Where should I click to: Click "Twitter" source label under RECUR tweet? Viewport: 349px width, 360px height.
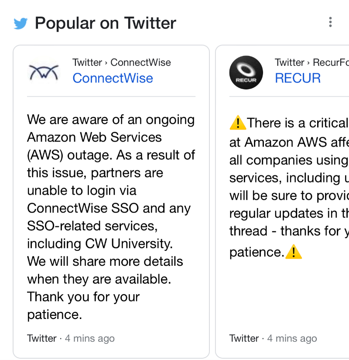click(x=244, y=339)
